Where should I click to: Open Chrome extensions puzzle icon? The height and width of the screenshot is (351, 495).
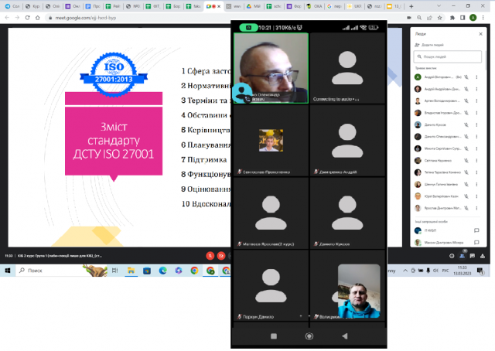click(x=452, y=18)
